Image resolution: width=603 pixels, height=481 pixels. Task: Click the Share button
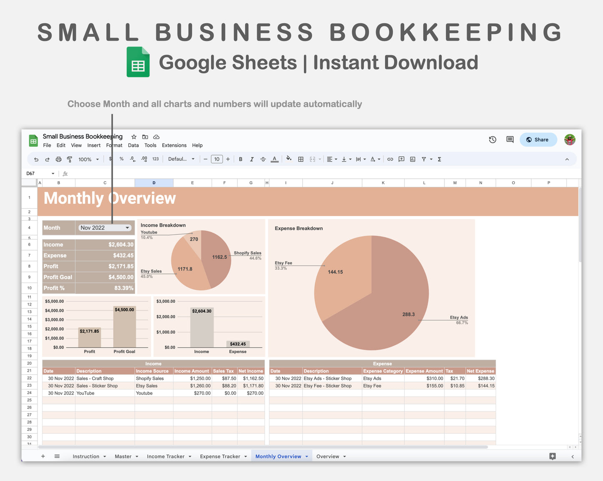[538, 139]
